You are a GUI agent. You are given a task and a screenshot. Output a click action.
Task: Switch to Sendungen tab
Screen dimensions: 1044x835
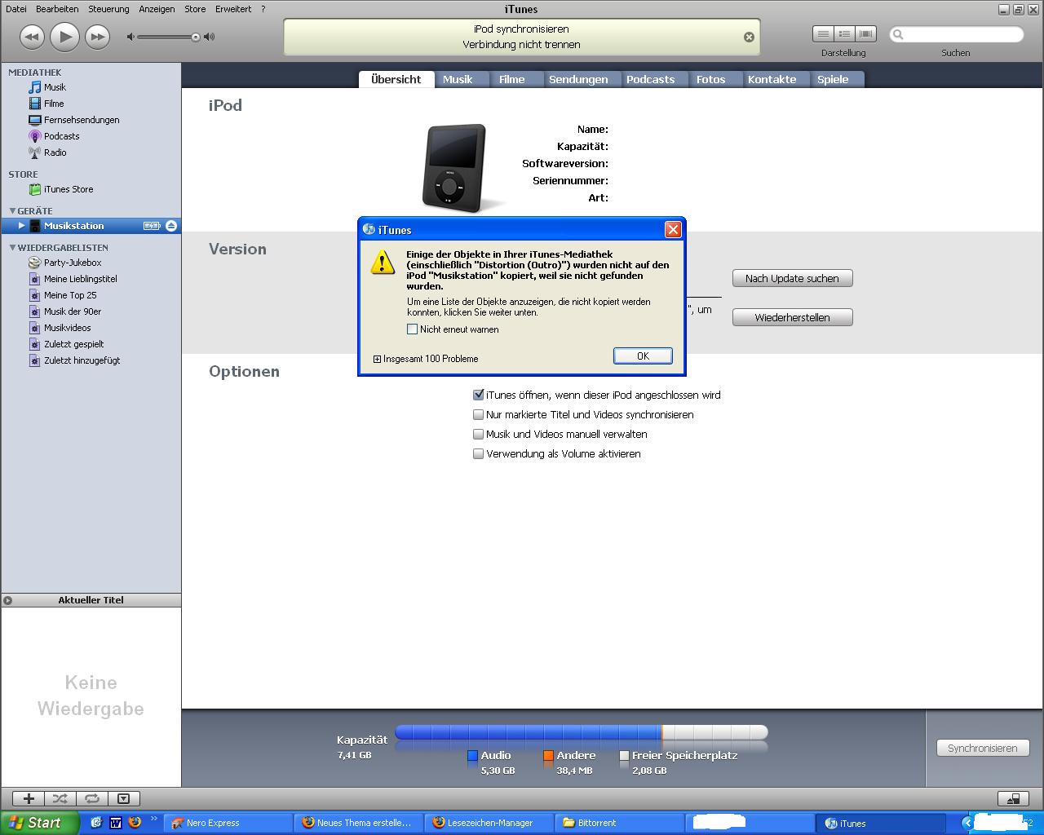[x=578, y=79]
